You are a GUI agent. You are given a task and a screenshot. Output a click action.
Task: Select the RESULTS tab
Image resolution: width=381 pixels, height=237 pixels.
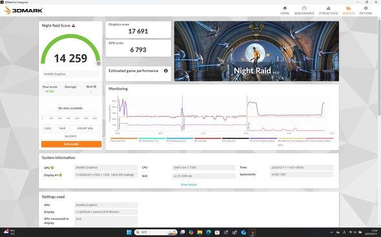pyautogui.click(x=349, y=10)
